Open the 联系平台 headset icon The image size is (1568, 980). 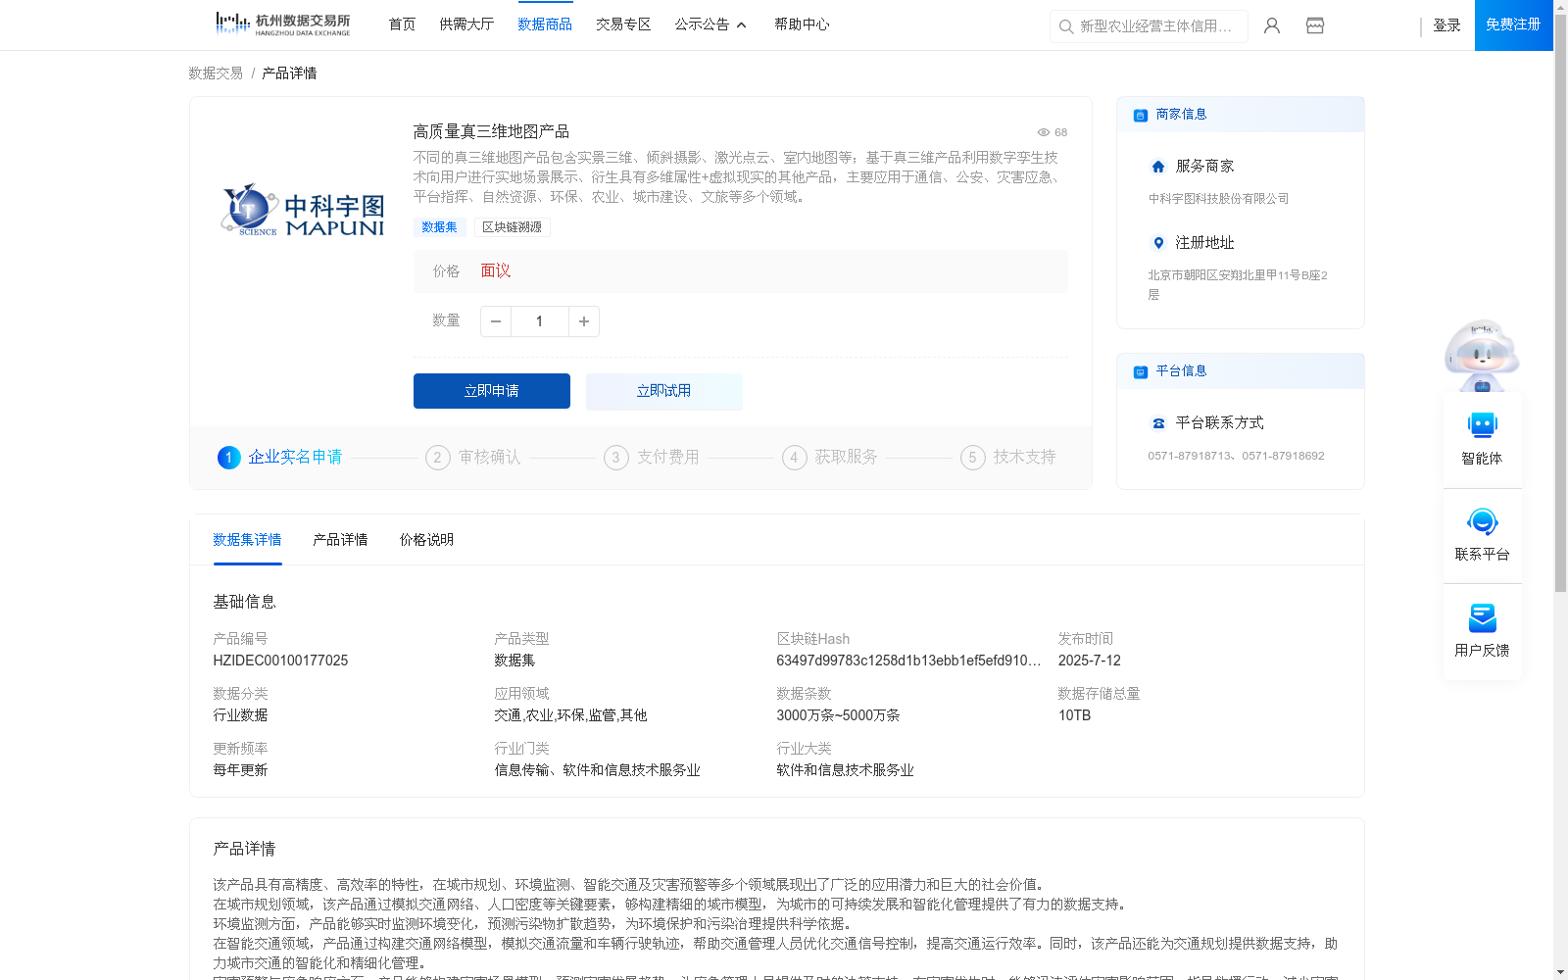point(1482,521)
